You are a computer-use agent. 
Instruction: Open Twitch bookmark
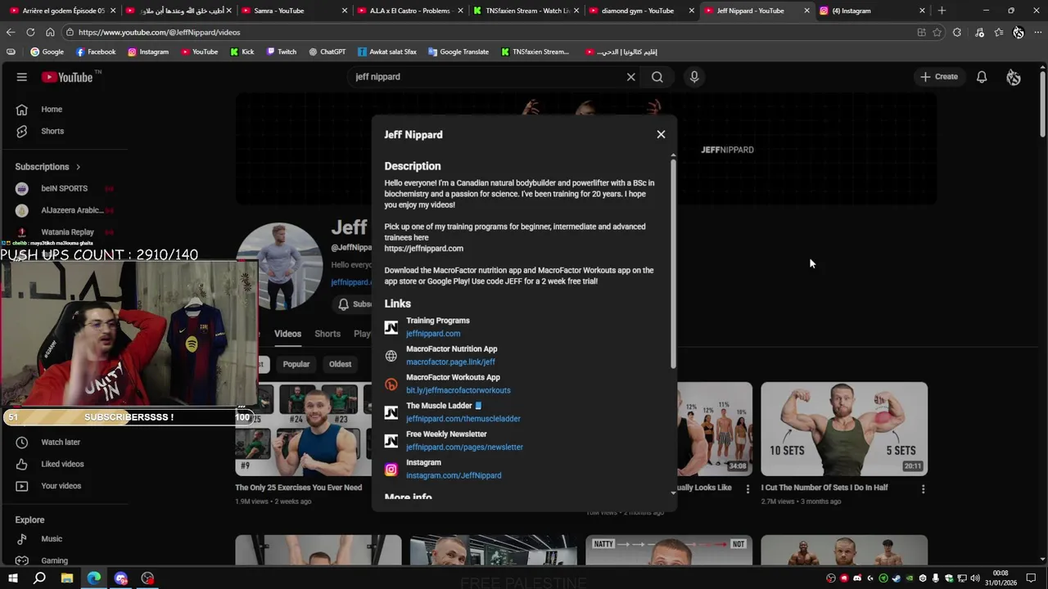(x=282, y=52)
